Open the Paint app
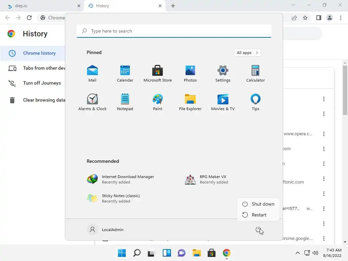This screenshot has height=261, width=348. pyautogui.click(x=158, y=102)
